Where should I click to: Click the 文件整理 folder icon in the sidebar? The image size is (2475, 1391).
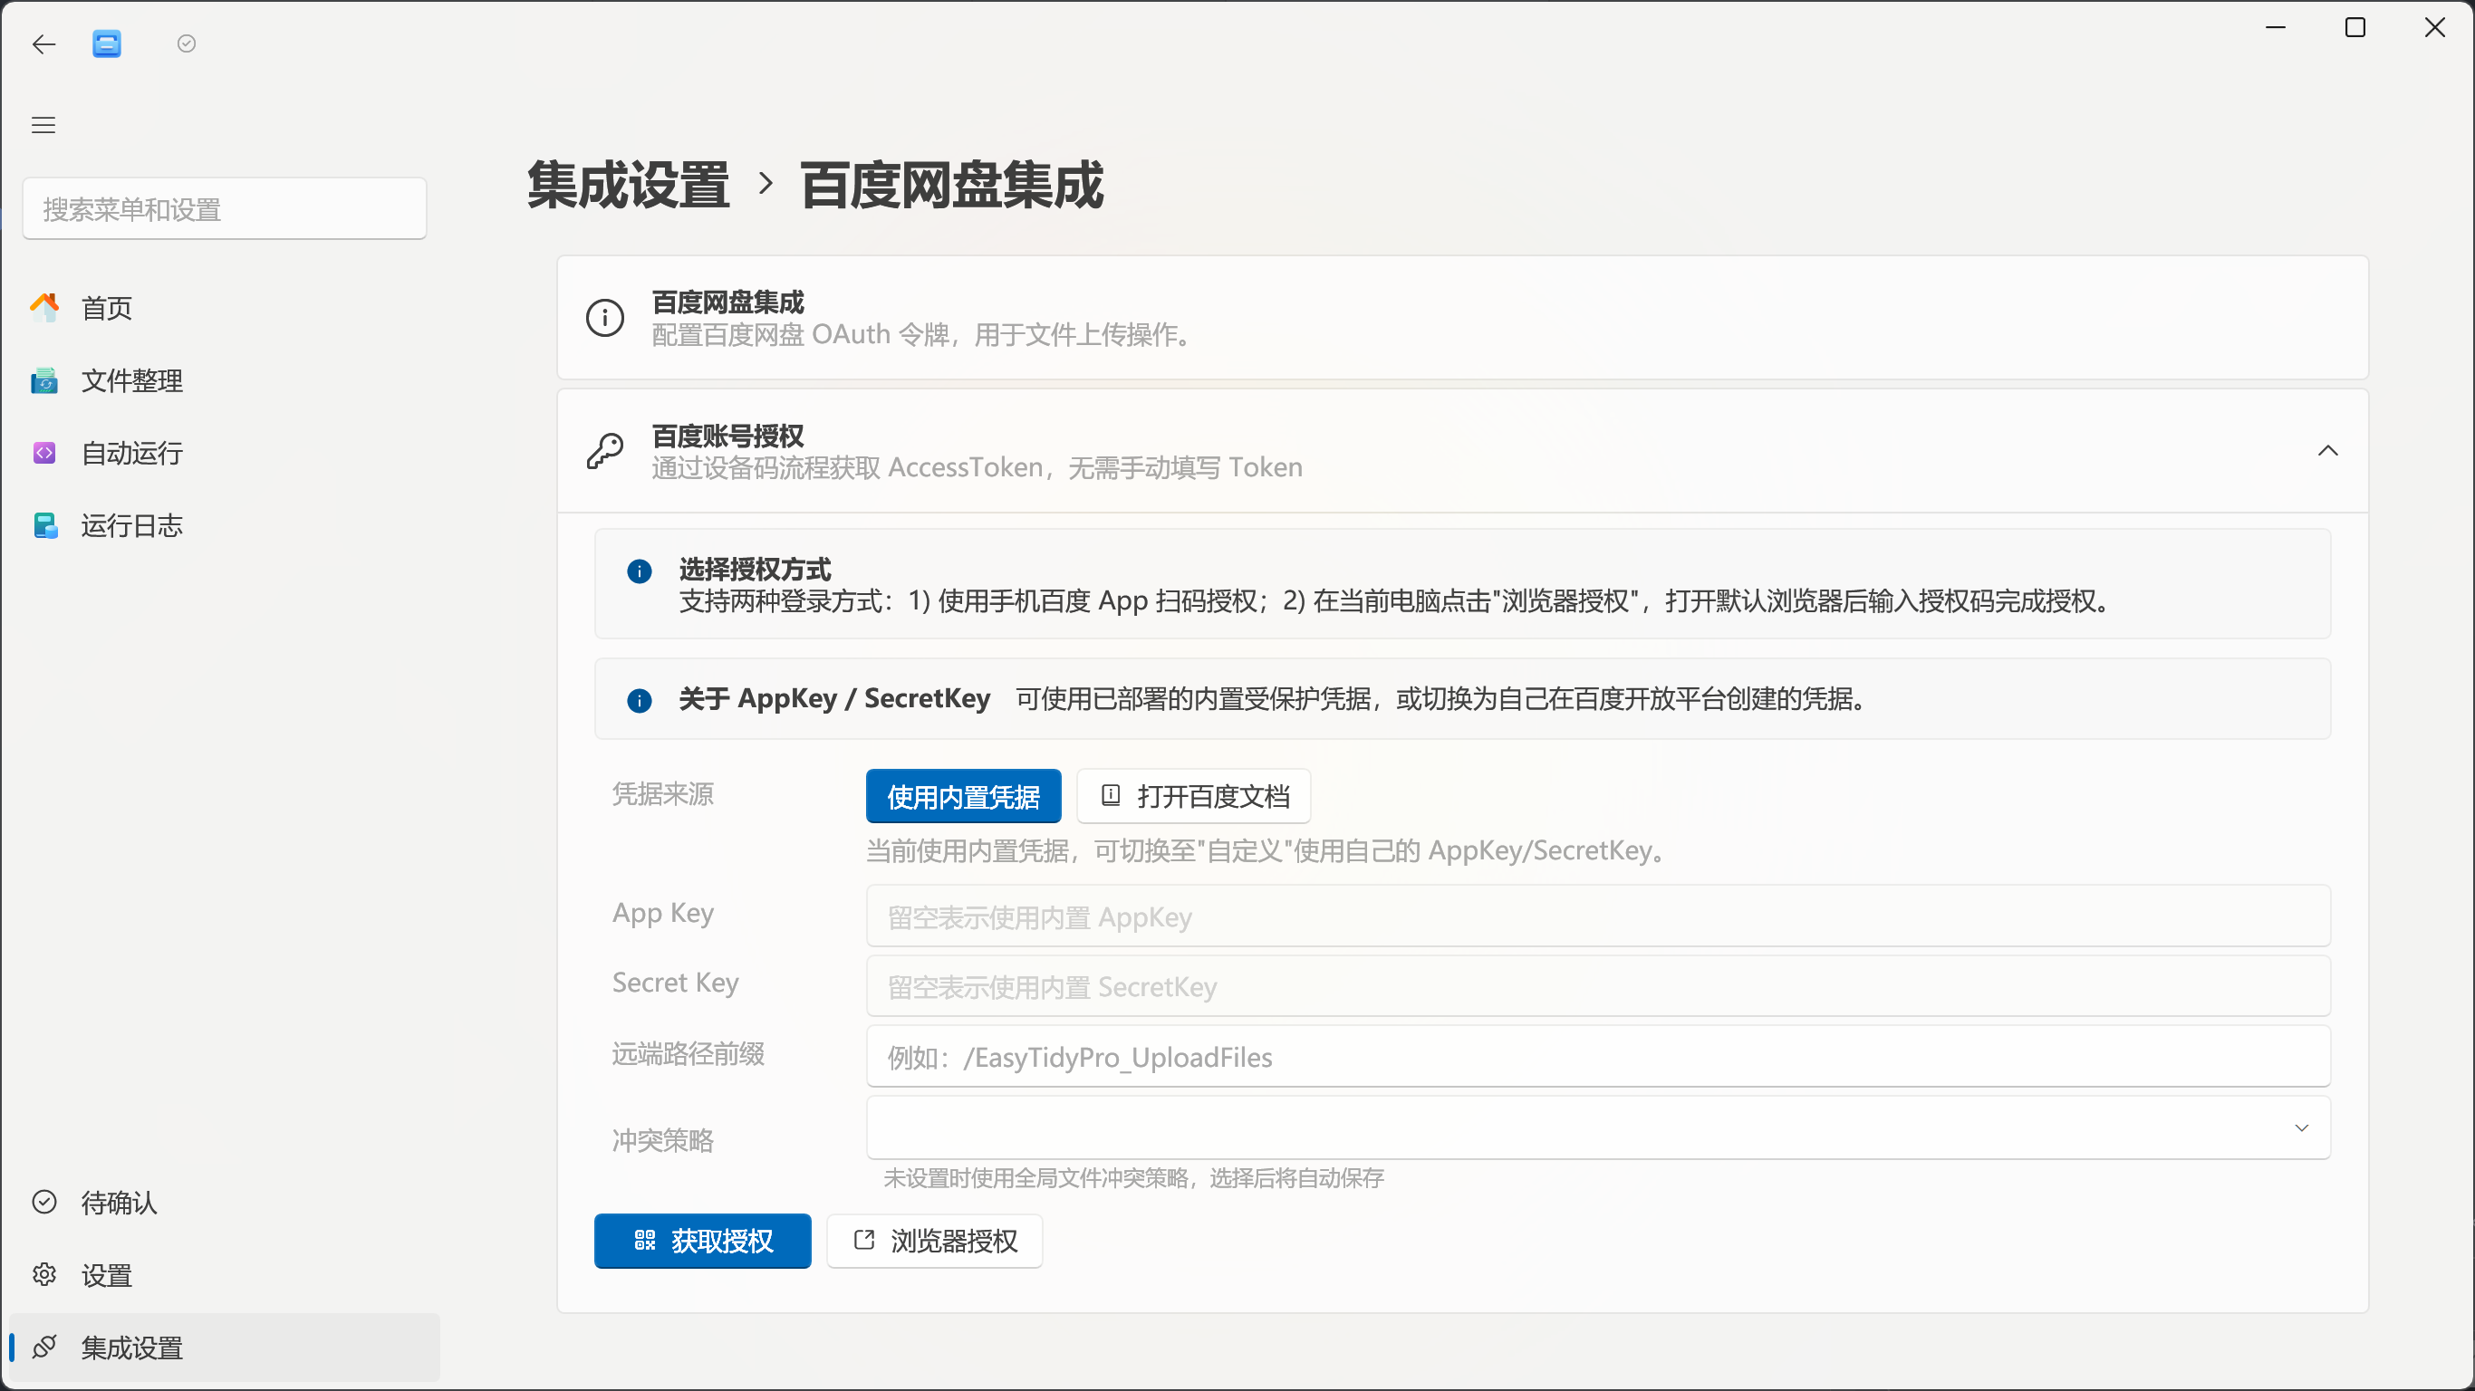44,380
